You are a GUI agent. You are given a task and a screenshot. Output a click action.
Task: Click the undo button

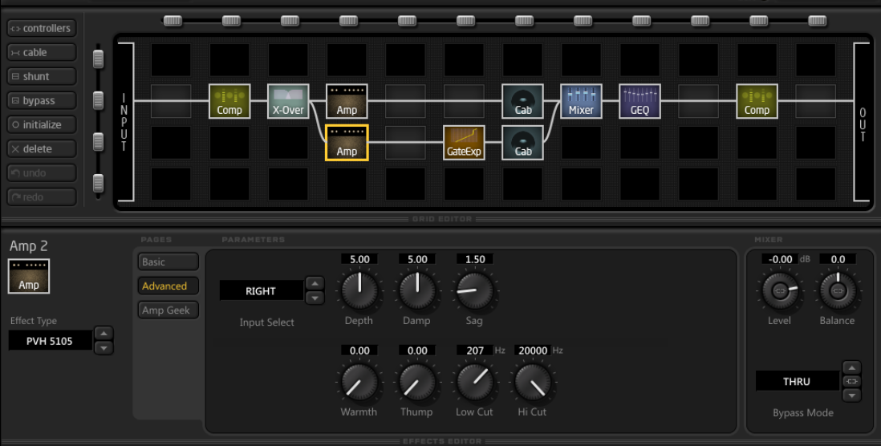click(42, 173)
